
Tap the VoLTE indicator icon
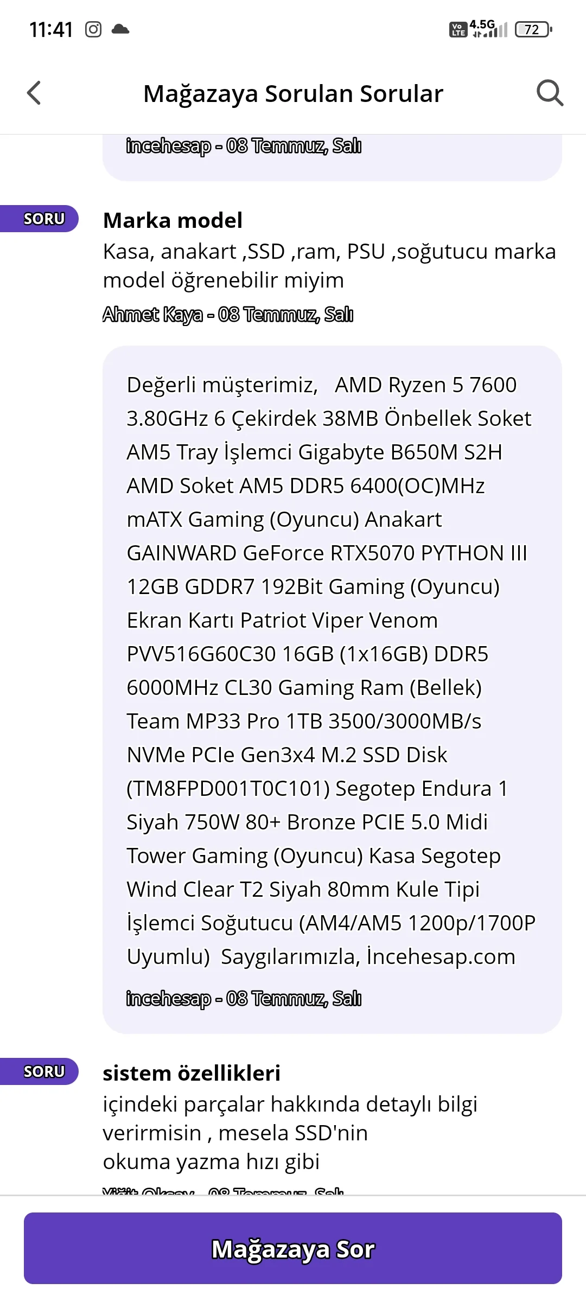[x=458, y=29]
